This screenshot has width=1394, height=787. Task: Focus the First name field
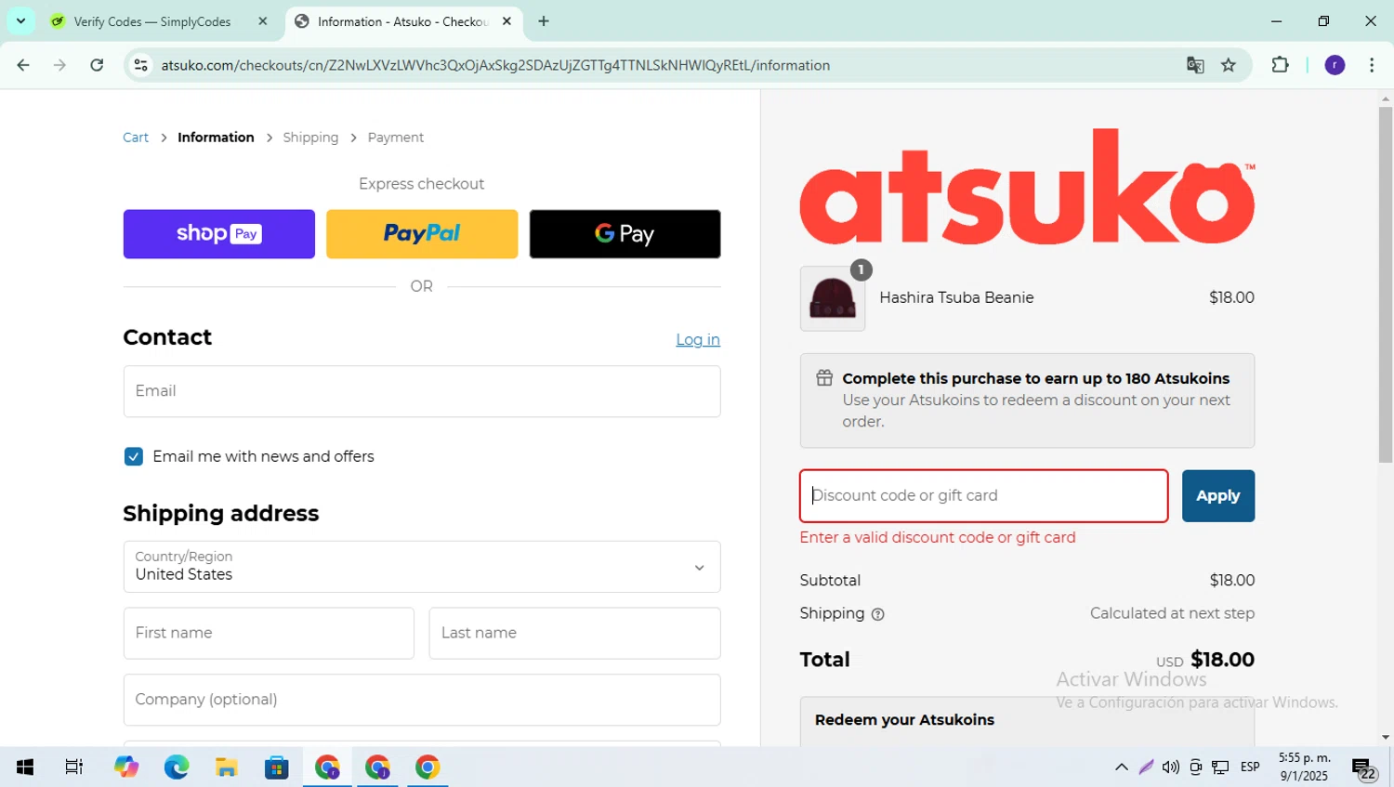click(269, 633)
